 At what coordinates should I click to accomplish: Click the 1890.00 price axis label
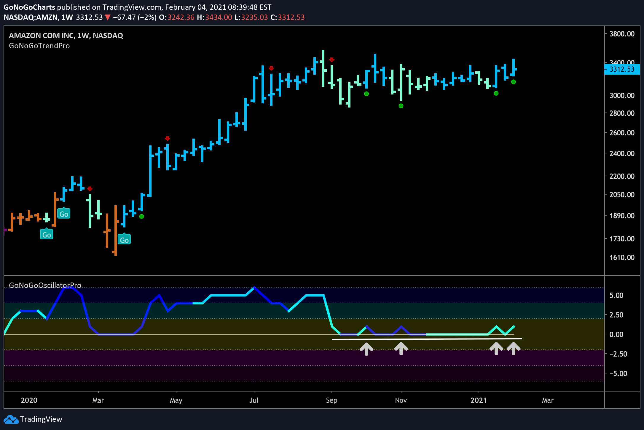[x=622, y=216]
